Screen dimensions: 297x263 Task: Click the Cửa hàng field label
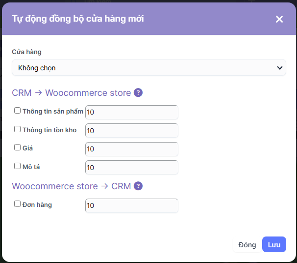(26, 52)
